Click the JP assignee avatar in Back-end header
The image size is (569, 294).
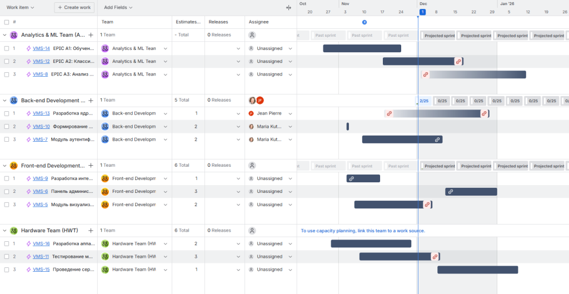coord(260,101)
